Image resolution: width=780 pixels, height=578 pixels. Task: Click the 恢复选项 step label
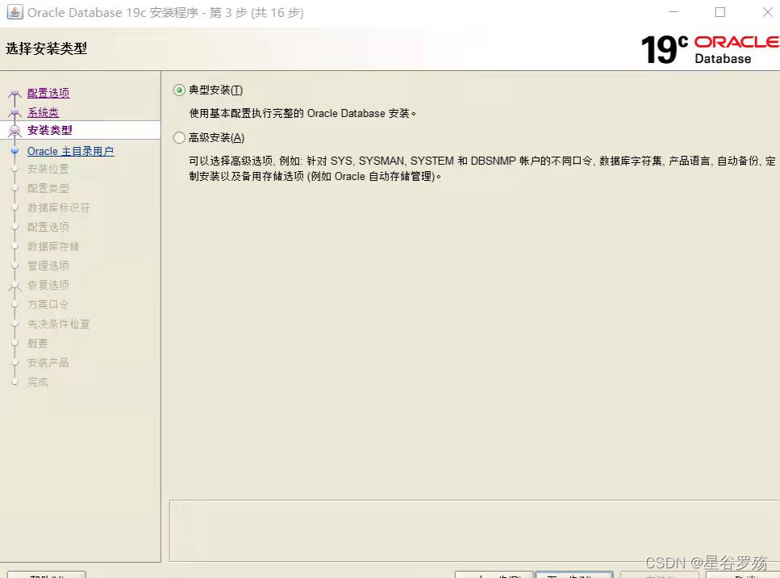pos(48,285)
